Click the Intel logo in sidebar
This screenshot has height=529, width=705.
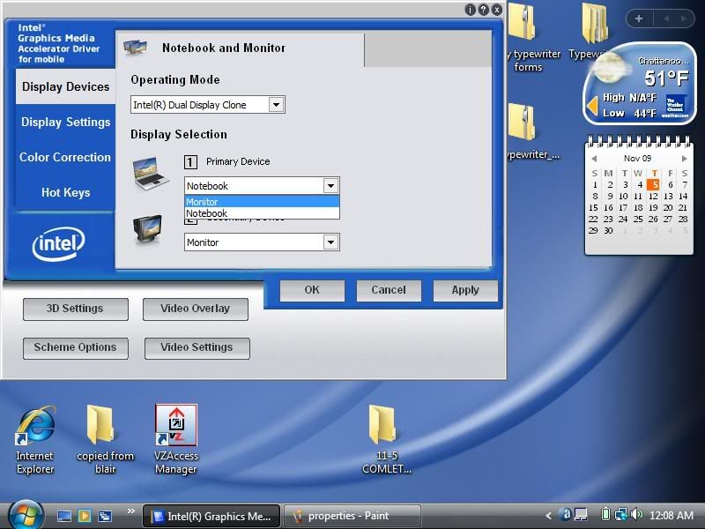click(x=58, y=244)
